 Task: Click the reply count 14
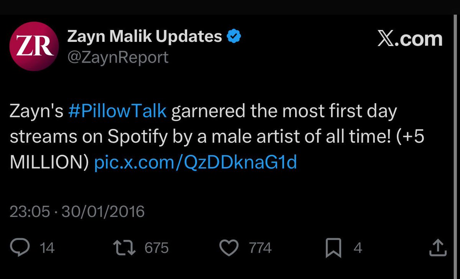(x=47, y=248)
